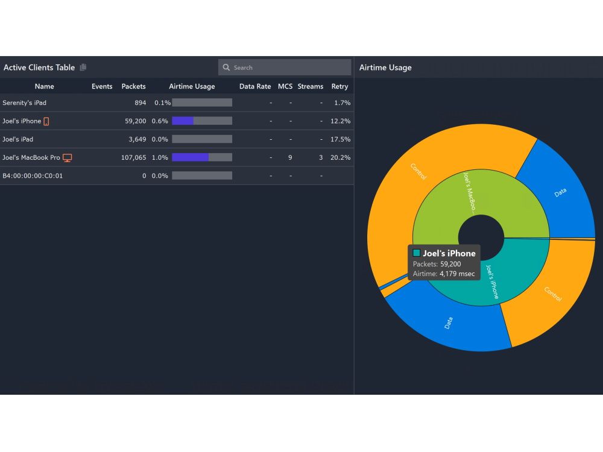
Task: Click the 0.1% airtime value for Serenity's iPad
Action: click(162, 102)
